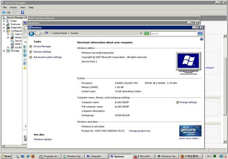Open the address bar history dropdown

click(141, 33)
